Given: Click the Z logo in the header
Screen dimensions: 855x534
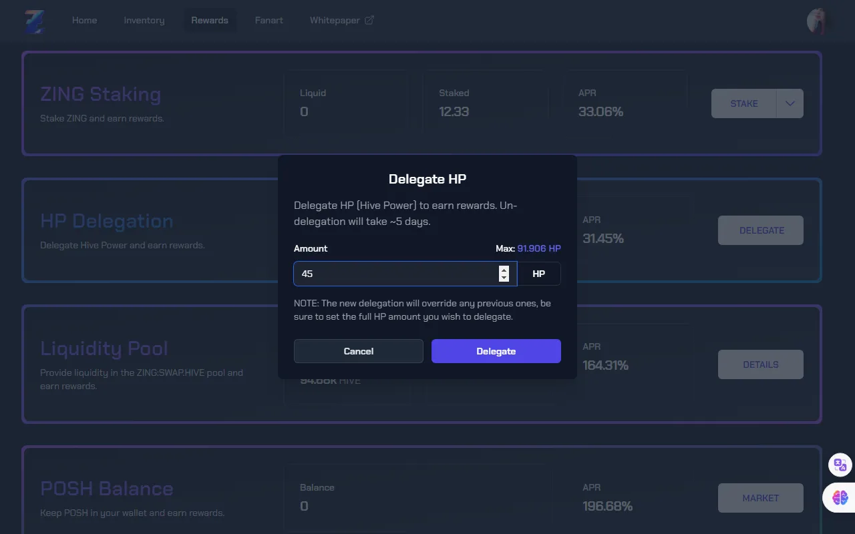Looking at the screenshot, I should coord(34,21).
